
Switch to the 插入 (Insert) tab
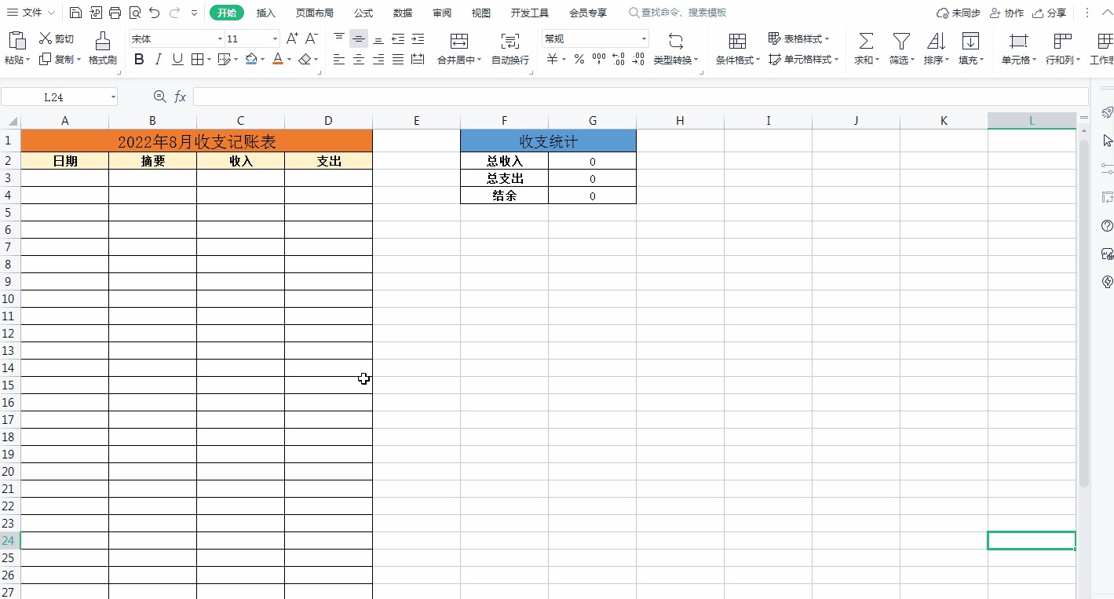(266, 13)
